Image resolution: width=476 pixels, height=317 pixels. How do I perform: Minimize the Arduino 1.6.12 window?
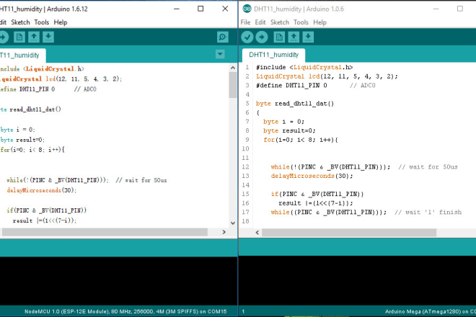click(x=177, y=9)
